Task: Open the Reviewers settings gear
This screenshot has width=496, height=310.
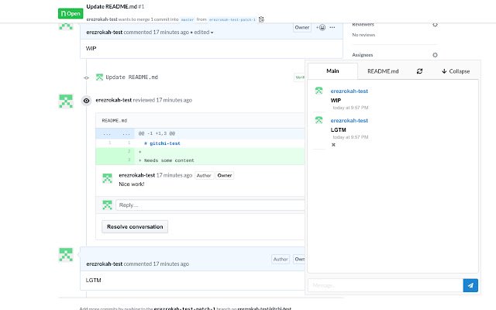Action: tap(435, 25)
